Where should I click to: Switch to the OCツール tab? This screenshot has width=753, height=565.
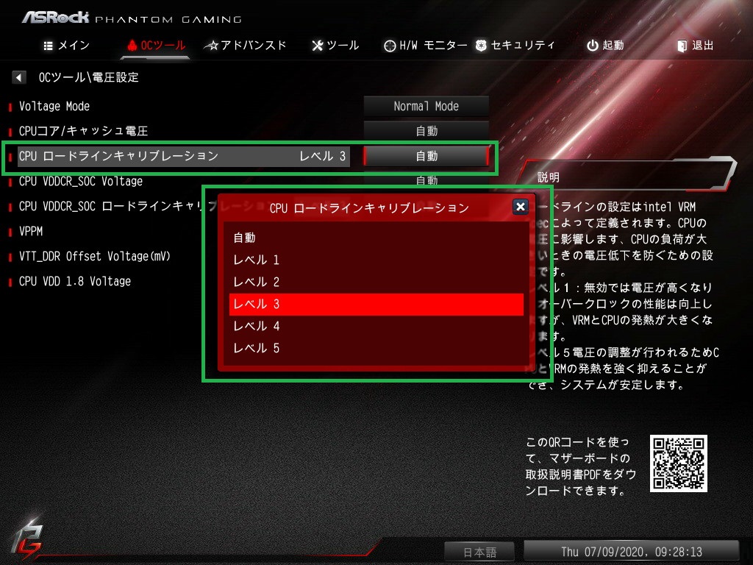pyautogui.click(x=156, y=46)
